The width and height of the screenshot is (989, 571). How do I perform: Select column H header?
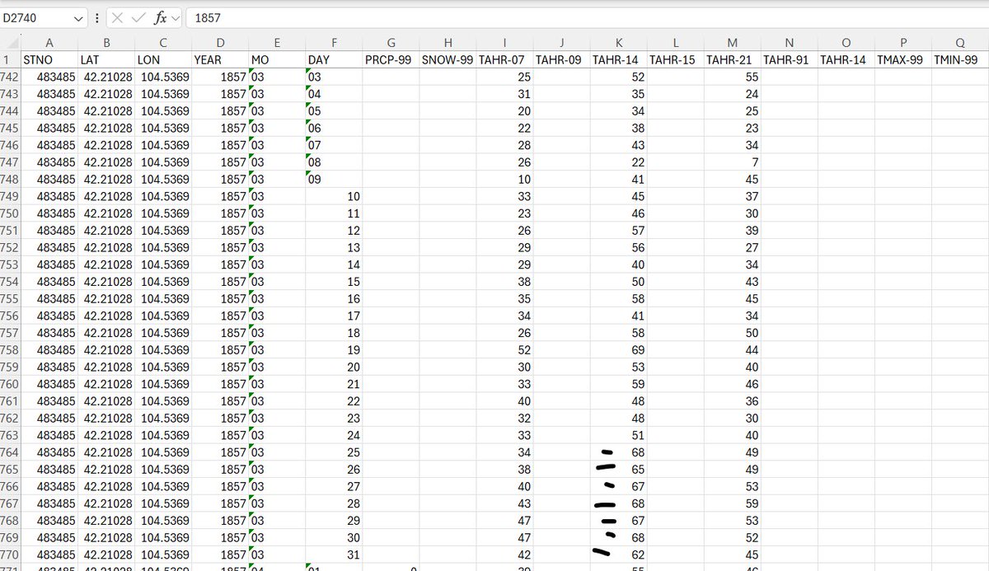[x=448, y=43]
